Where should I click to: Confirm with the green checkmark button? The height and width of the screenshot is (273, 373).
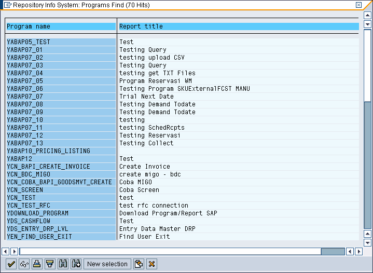point(11,264)
